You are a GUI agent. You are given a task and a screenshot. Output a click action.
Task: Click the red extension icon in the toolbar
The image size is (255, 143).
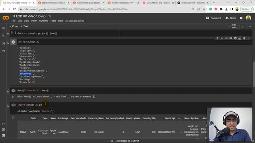click(216, 9)
